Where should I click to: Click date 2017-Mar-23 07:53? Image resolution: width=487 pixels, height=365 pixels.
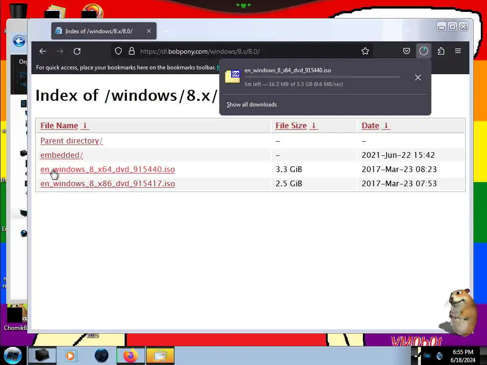(x=399, y=184)
